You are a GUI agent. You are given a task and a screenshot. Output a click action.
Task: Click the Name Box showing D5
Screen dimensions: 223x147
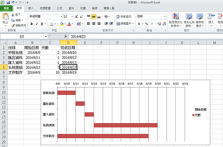click(x=22, y=36)
